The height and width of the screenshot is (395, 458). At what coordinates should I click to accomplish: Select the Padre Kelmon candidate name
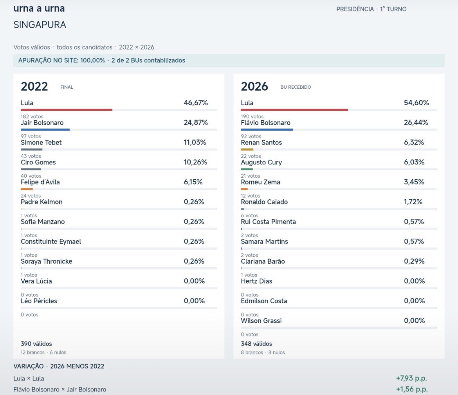41,202
